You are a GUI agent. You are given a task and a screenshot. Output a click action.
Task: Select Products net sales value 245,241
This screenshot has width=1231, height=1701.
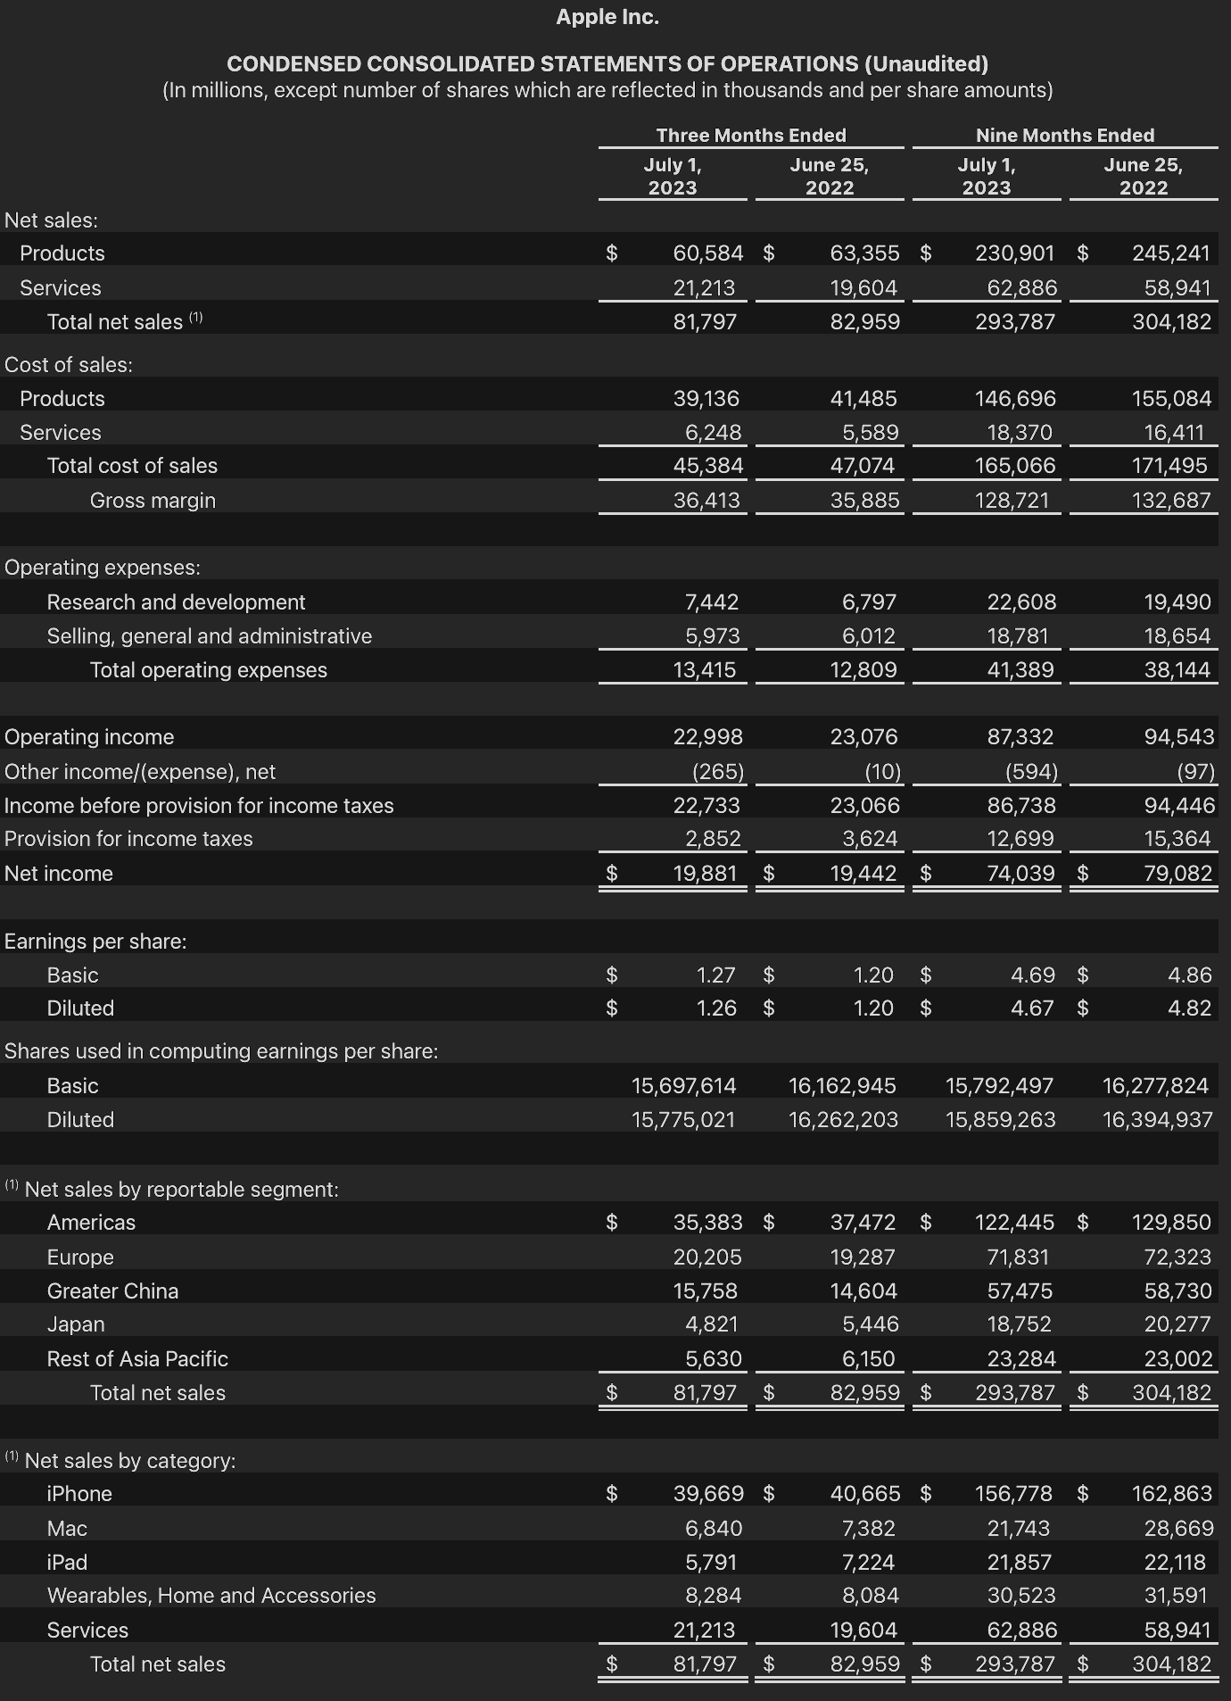tap(1172, 253)
